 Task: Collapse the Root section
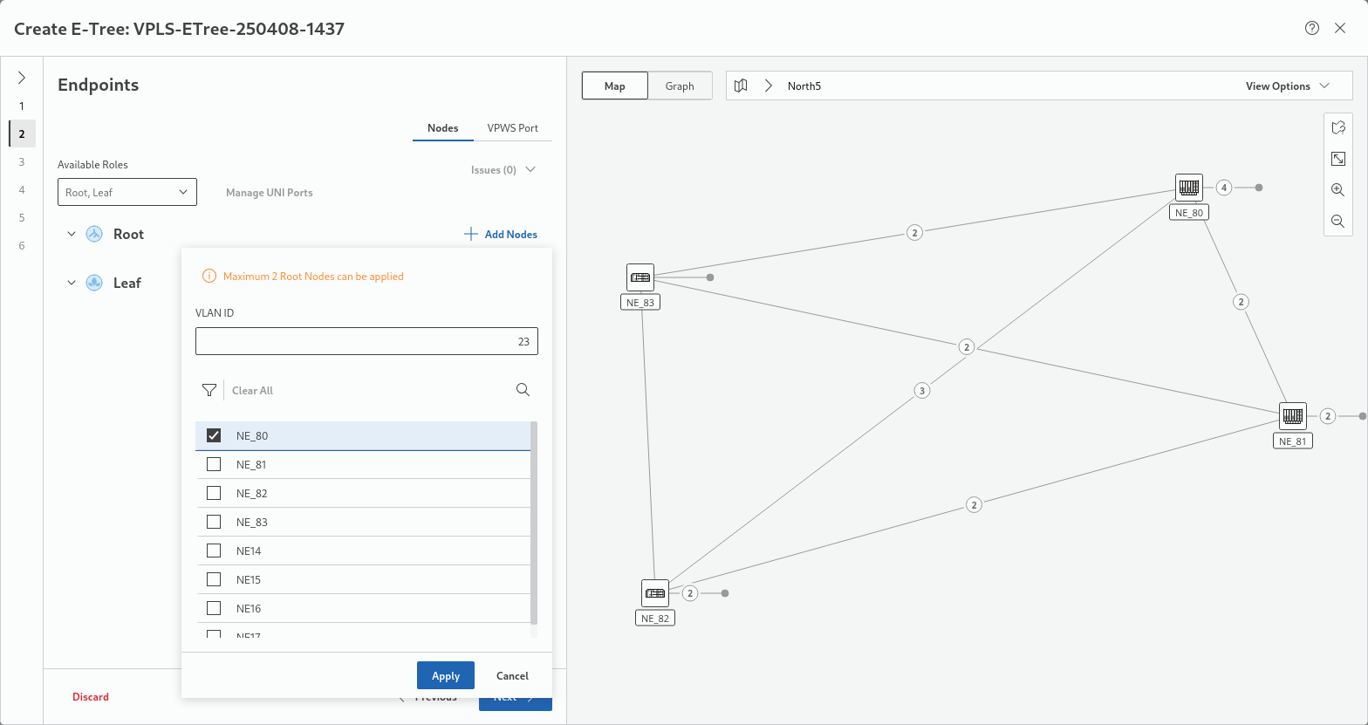[x=72, y=234]
